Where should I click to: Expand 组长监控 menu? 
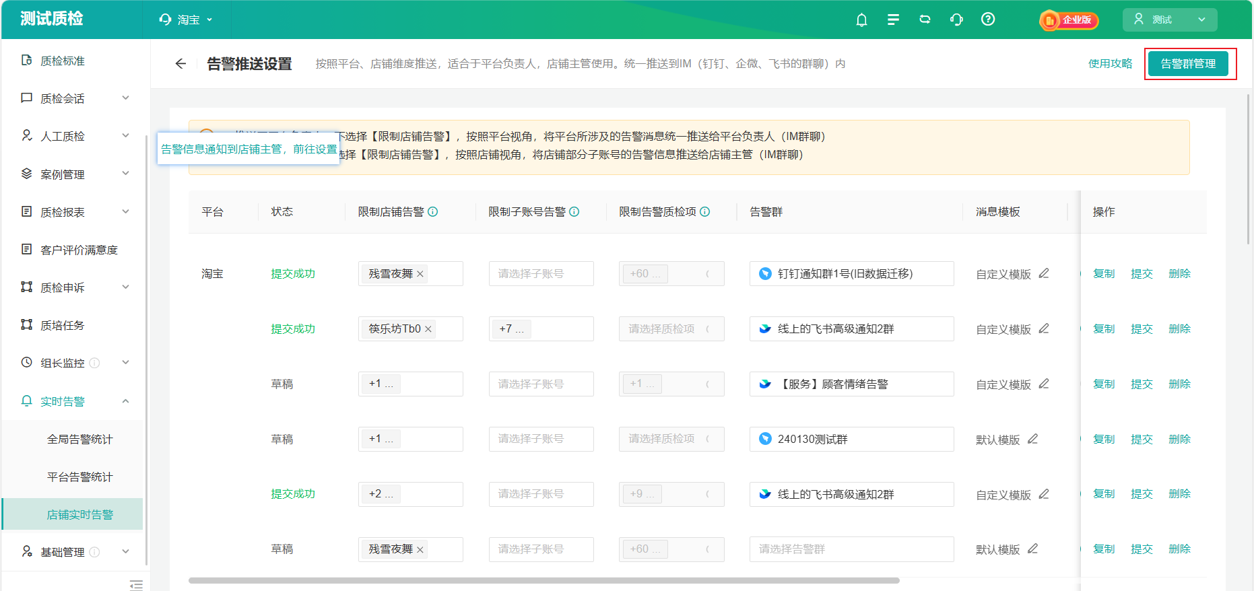click(125, 363)
